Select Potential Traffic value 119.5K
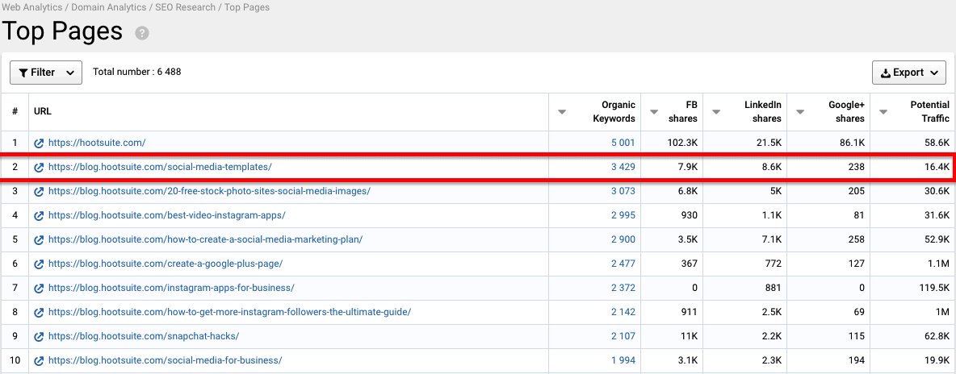 point(934,288)
